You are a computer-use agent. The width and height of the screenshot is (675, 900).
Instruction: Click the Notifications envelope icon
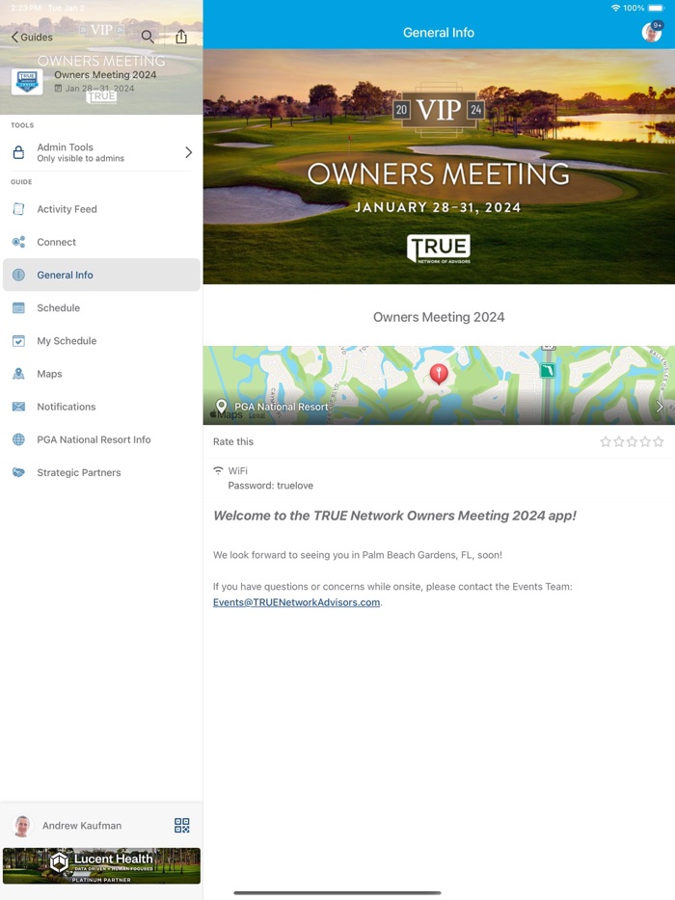[18, 407]
